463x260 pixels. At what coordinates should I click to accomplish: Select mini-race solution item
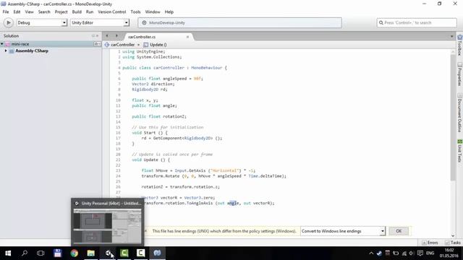click(x=20, y=44)
